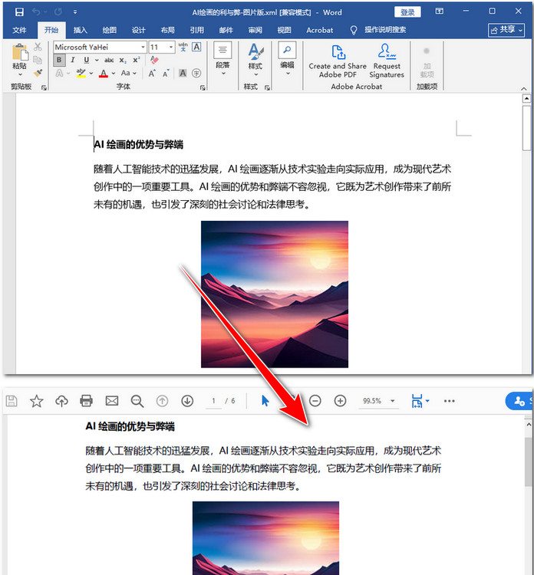This screenshot has height=575, width=534.
Task: Apply the yellow text highlight color
Action: (81, 74)
